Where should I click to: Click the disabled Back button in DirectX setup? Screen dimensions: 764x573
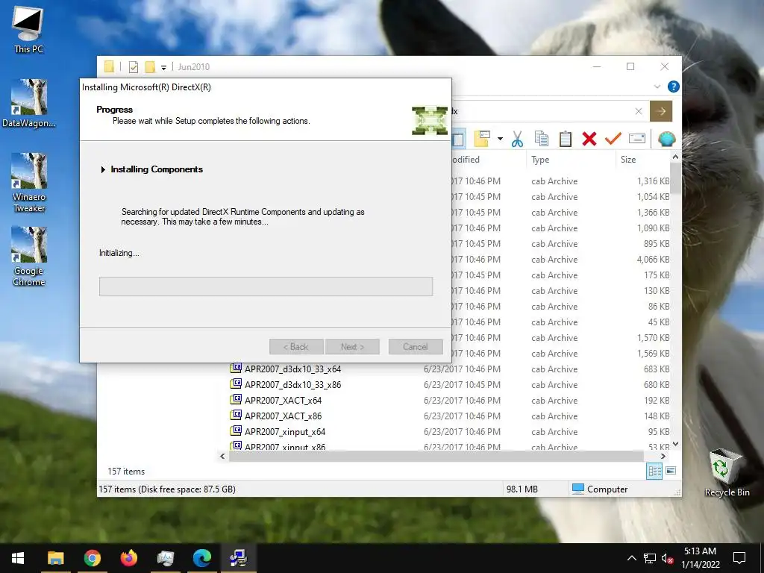point(296,347)
